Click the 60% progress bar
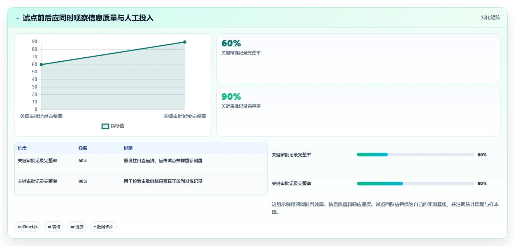 (x=416, y=155)
